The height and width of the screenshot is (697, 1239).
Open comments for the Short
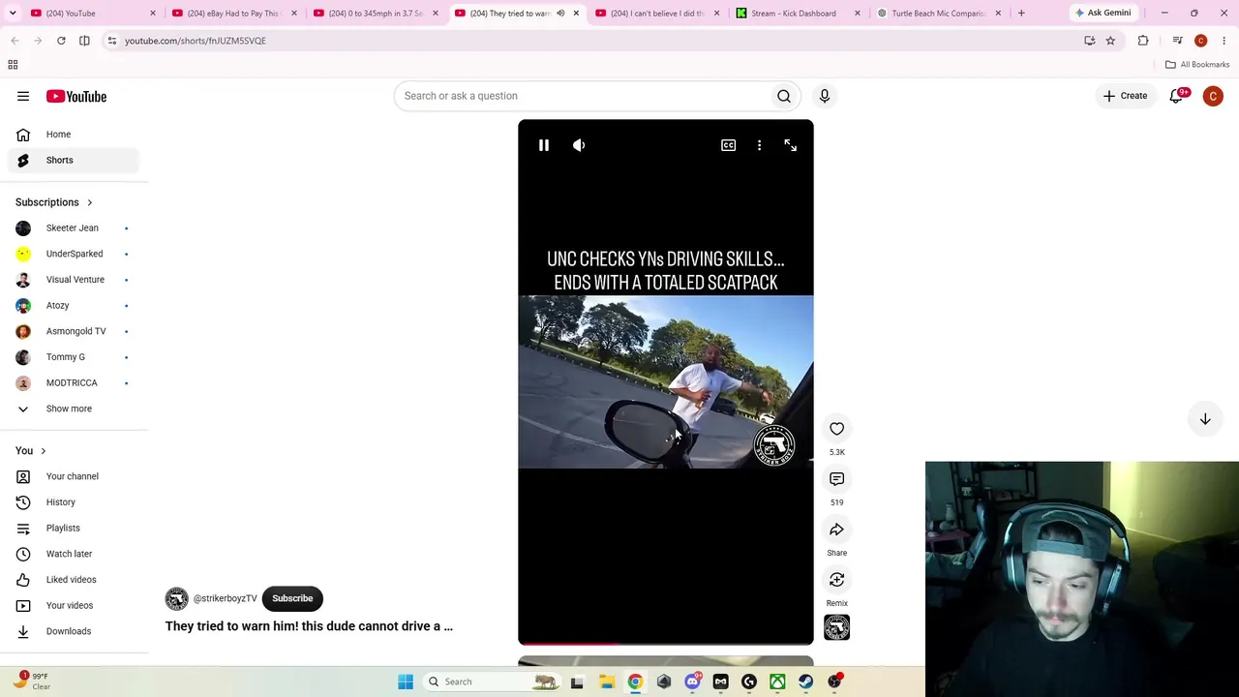837,479
